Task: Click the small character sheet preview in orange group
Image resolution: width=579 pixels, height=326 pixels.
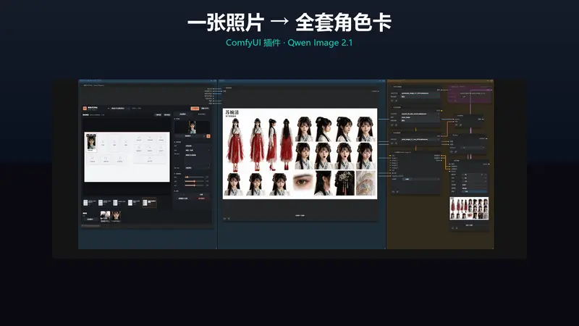Action: (469, 209)
